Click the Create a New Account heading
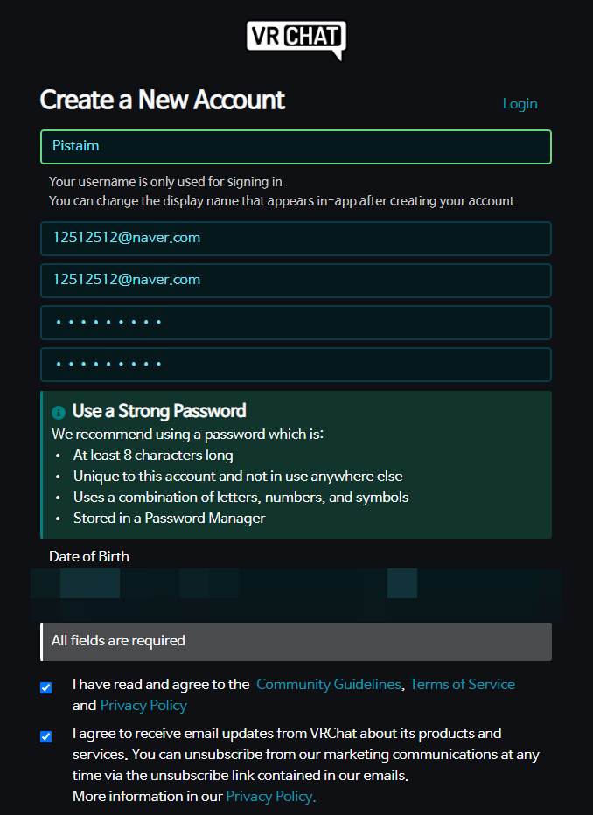Image resolution: width=593 pixels, height=815 pixels. 163,101
